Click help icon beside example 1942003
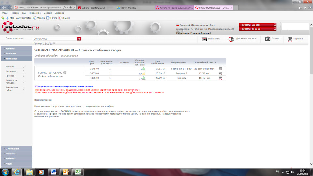This screenshot has width=313, height=176. [54, 43]
